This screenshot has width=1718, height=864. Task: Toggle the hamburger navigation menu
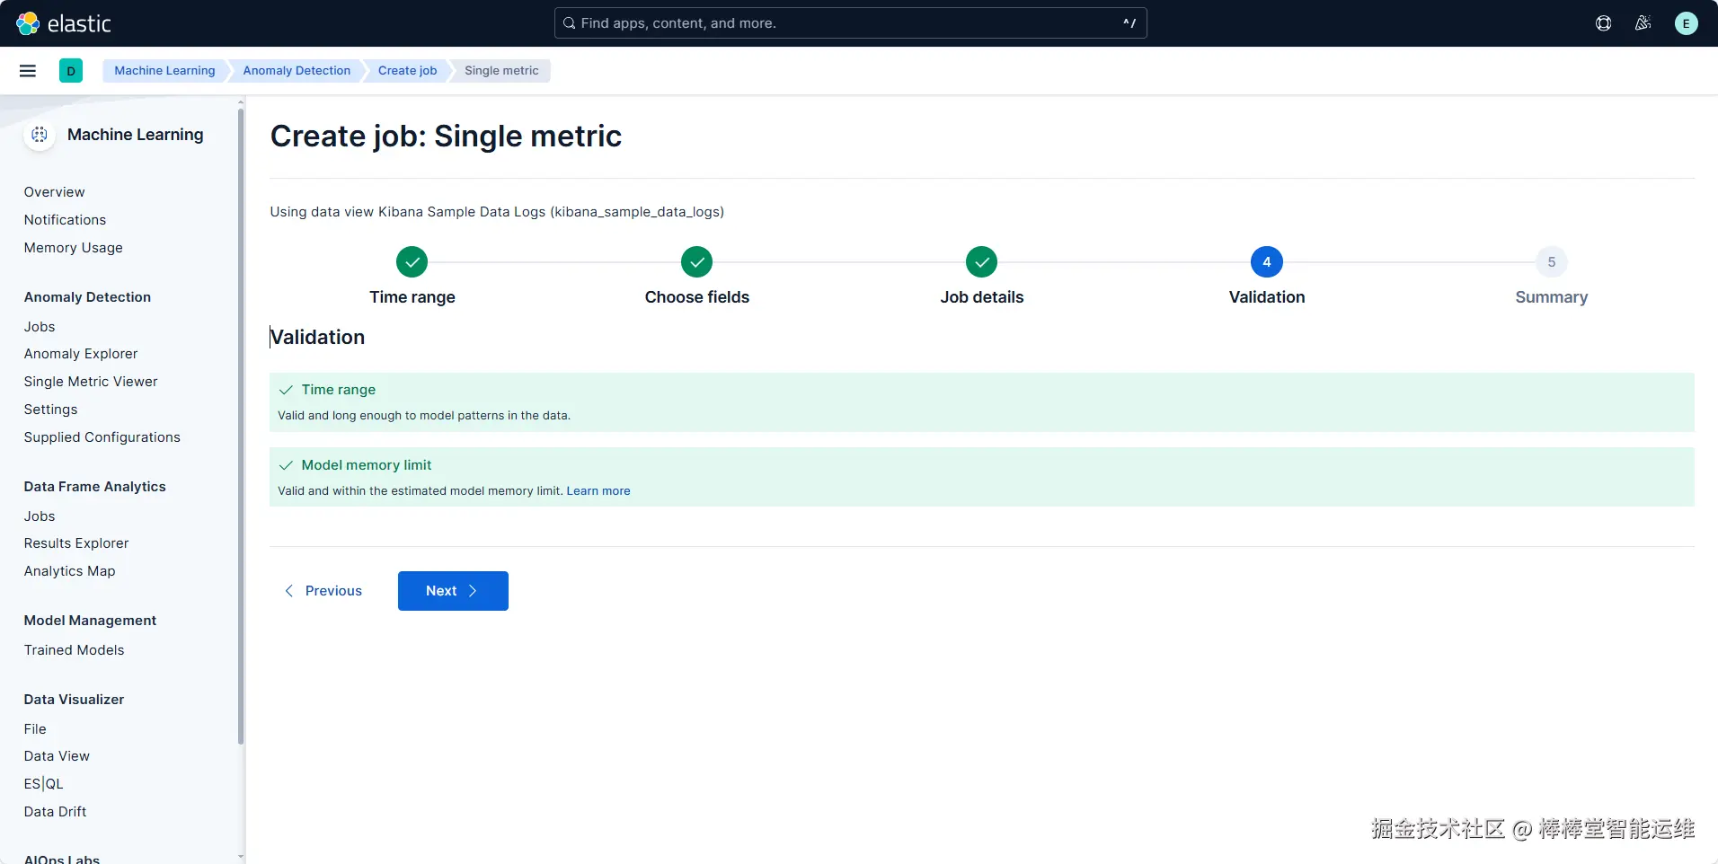click(28, 71)
